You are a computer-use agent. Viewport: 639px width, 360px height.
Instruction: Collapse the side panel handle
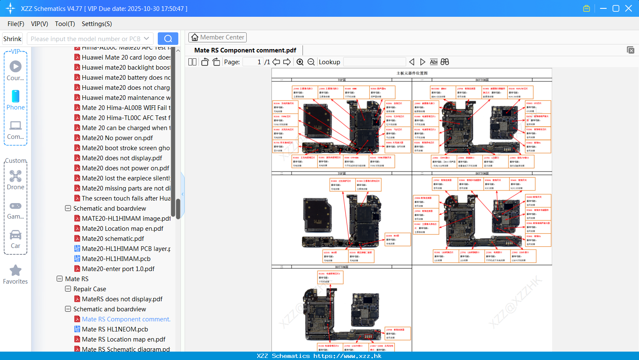(183, 194)
